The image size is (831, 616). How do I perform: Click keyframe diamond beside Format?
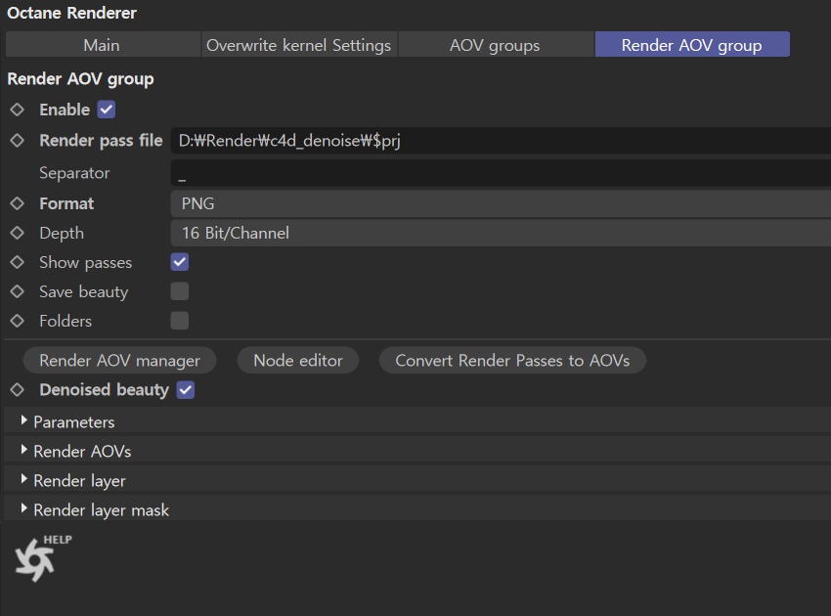18,203
